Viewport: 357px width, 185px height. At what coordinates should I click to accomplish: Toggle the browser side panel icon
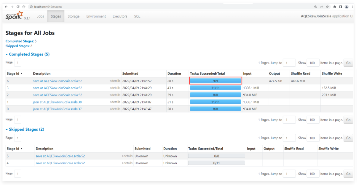click(x=341, y=7)
